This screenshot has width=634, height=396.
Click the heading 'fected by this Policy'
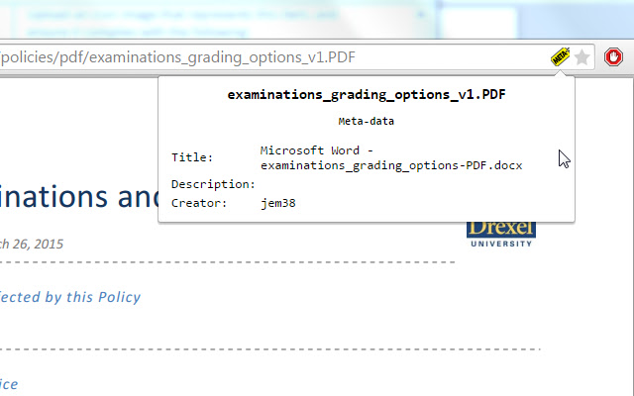[x=70, y=297]
